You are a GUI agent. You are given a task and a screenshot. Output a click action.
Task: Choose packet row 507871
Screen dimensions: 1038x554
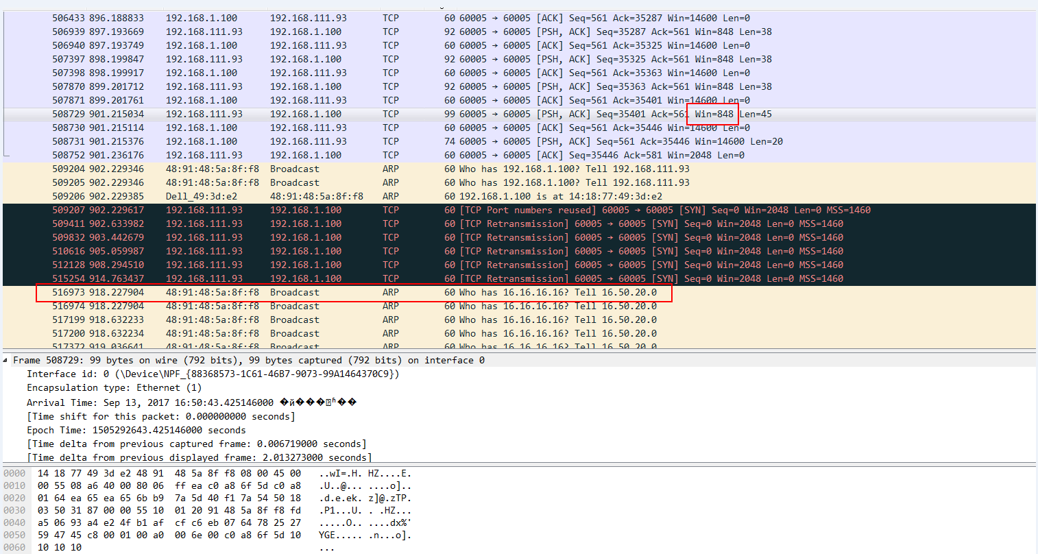point(519,100)
